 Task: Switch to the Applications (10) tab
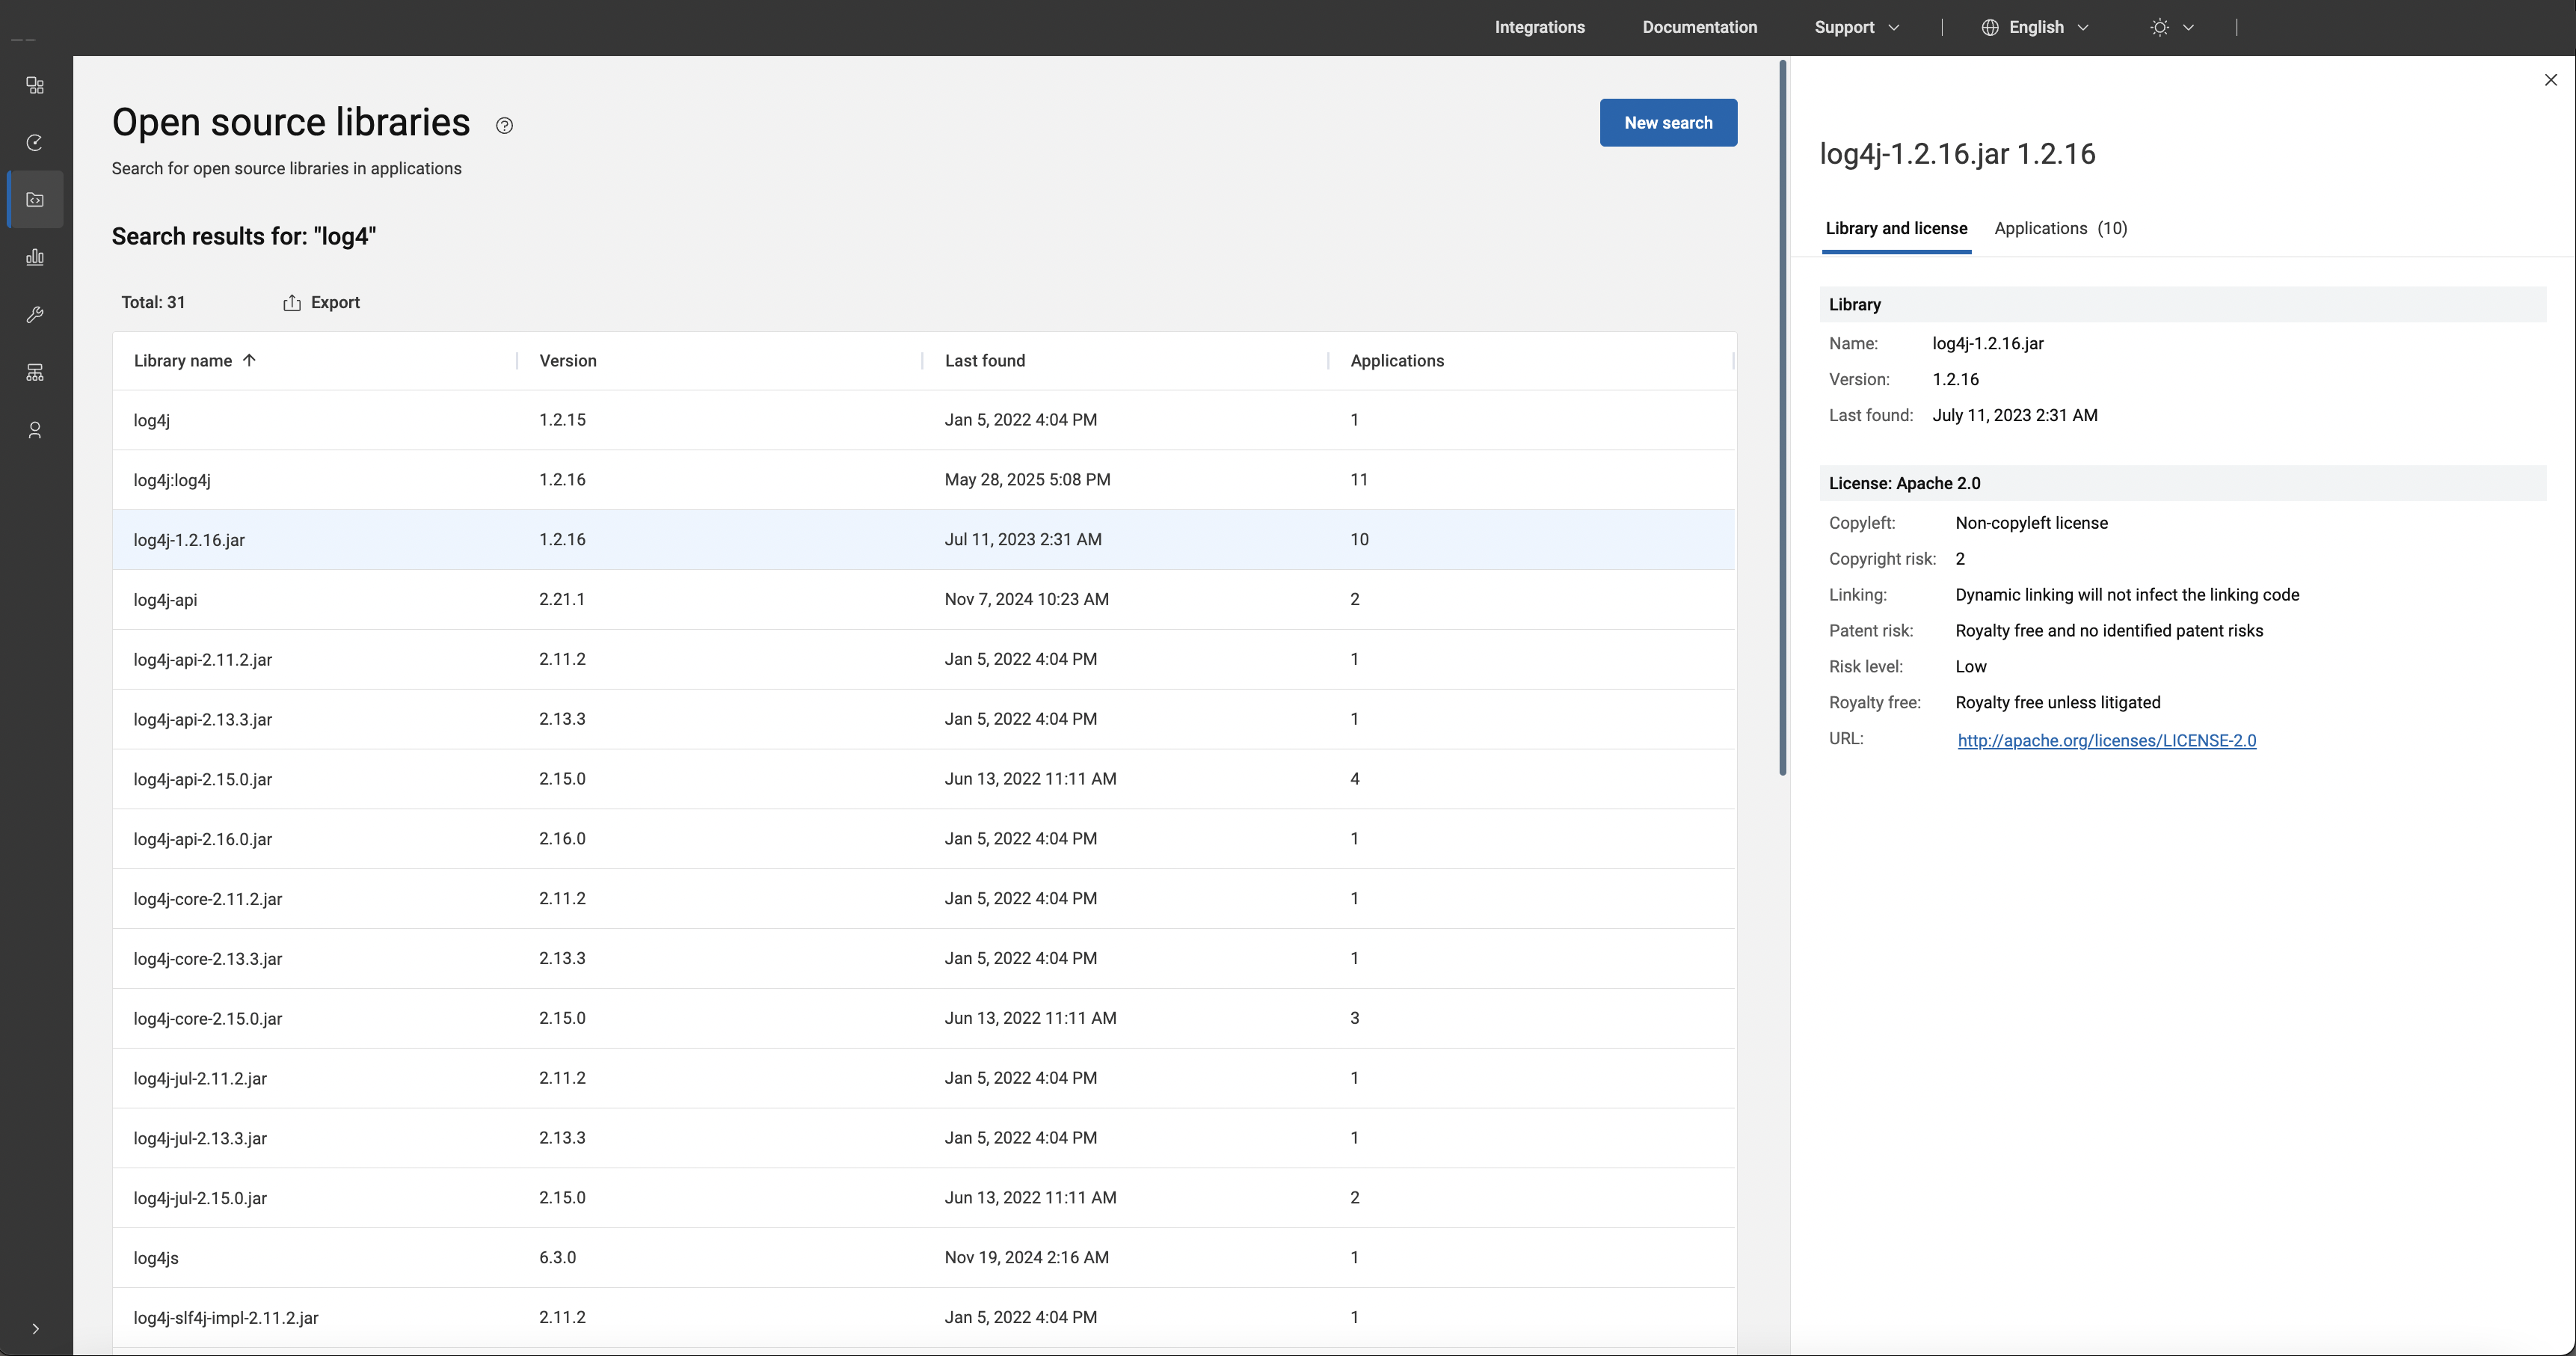(x=2060, y=228)
